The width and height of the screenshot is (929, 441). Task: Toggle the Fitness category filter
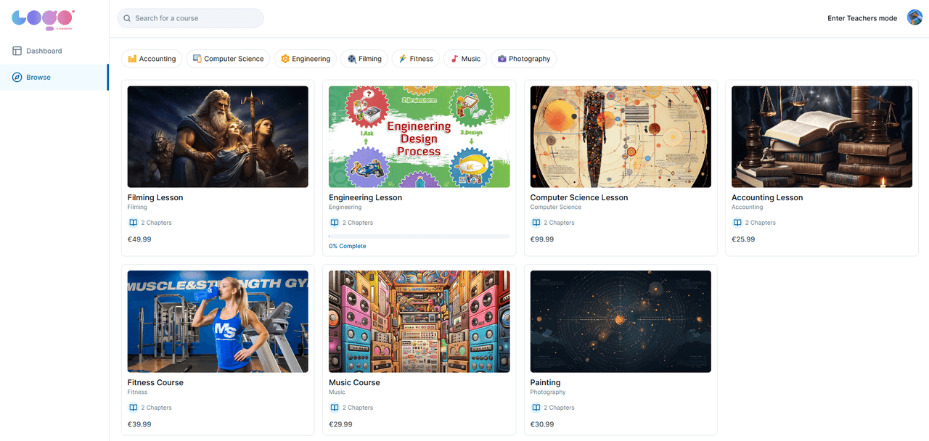tap(415, 58)
